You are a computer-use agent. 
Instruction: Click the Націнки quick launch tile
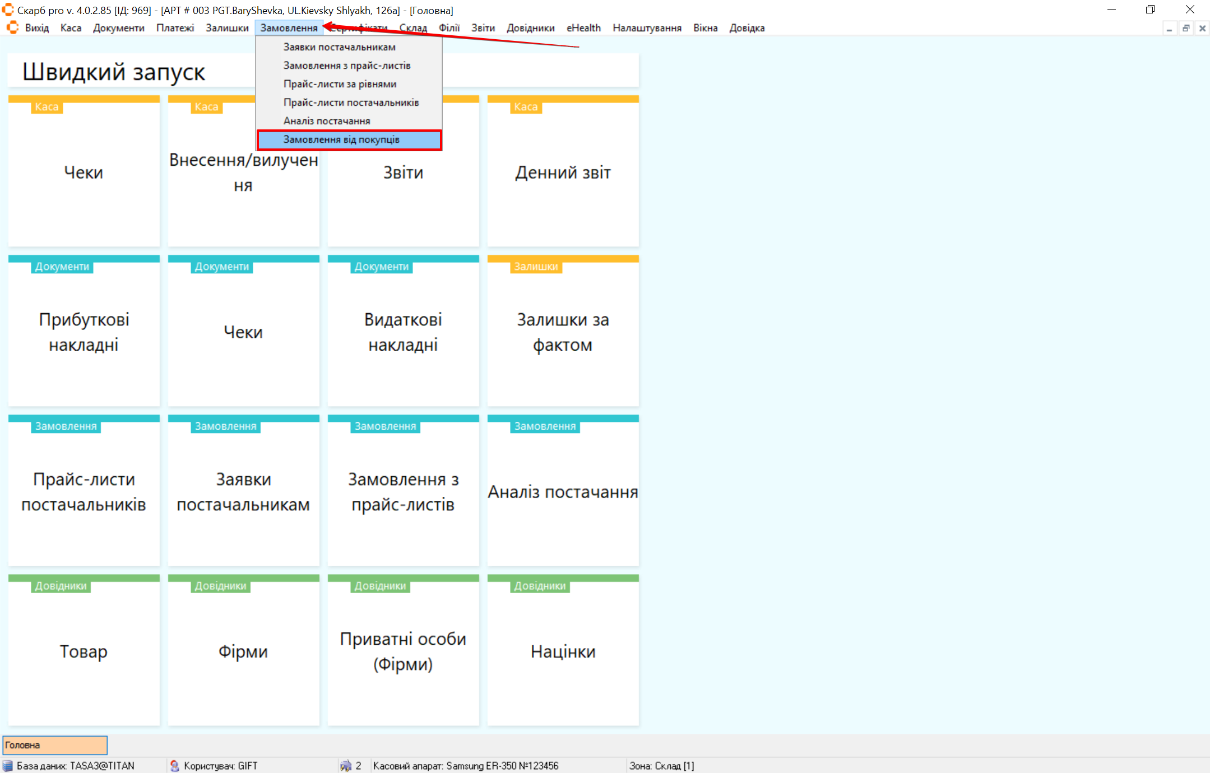[563, 651]
